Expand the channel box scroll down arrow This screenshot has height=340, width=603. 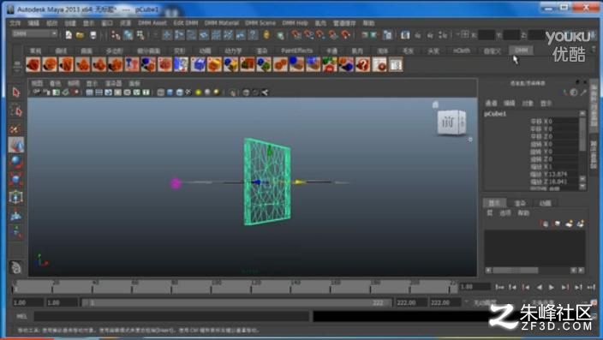coord(582,187)
